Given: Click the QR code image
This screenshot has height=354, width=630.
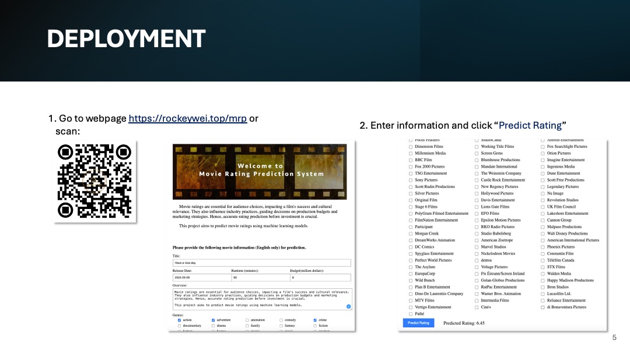Looking at the screenshot, I should pyautogui.click(x=94, y=181).
